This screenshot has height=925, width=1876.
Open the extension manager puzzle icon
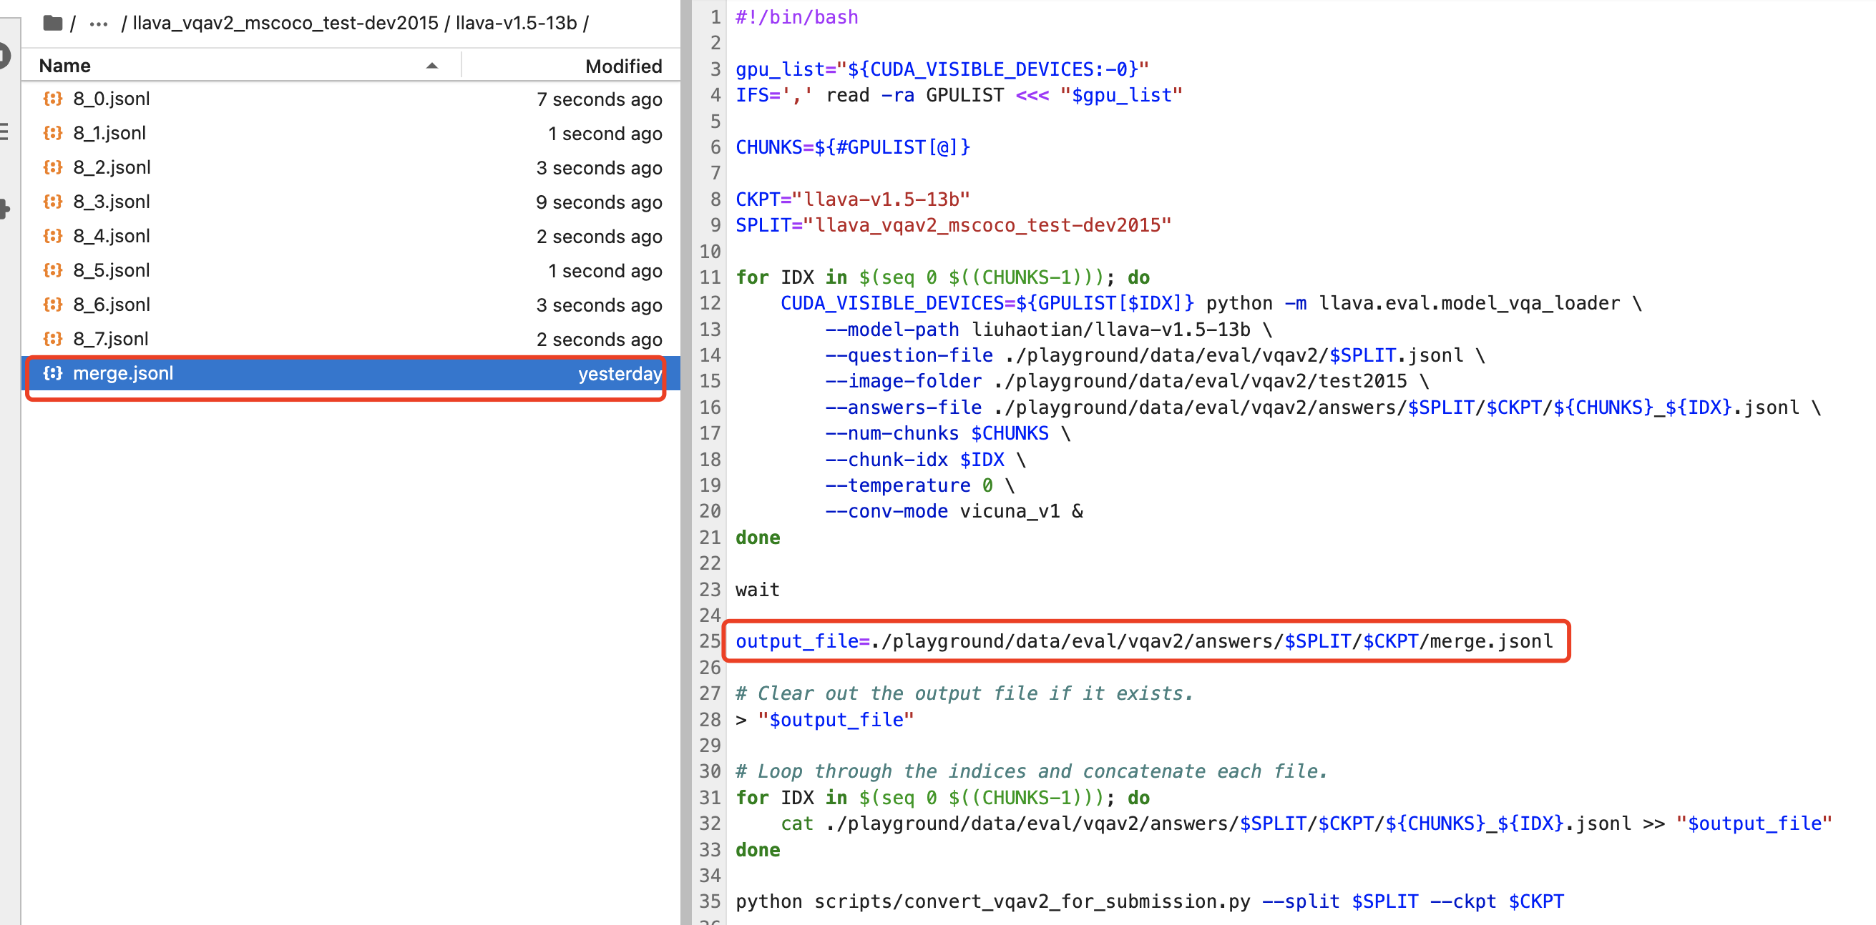pyautogui.click(x=4, y=209)
